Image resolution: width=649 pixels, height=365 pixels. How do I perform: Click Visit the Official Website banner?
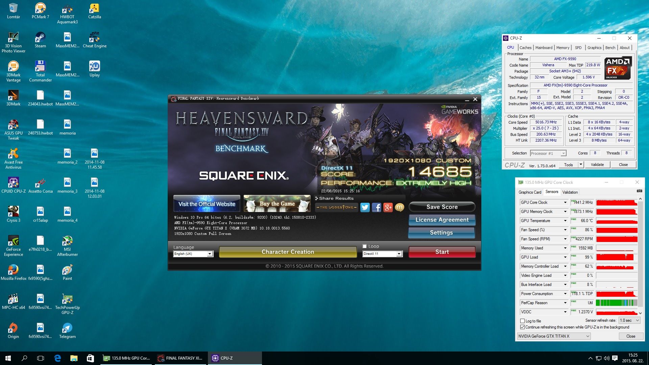pos(207,204)
